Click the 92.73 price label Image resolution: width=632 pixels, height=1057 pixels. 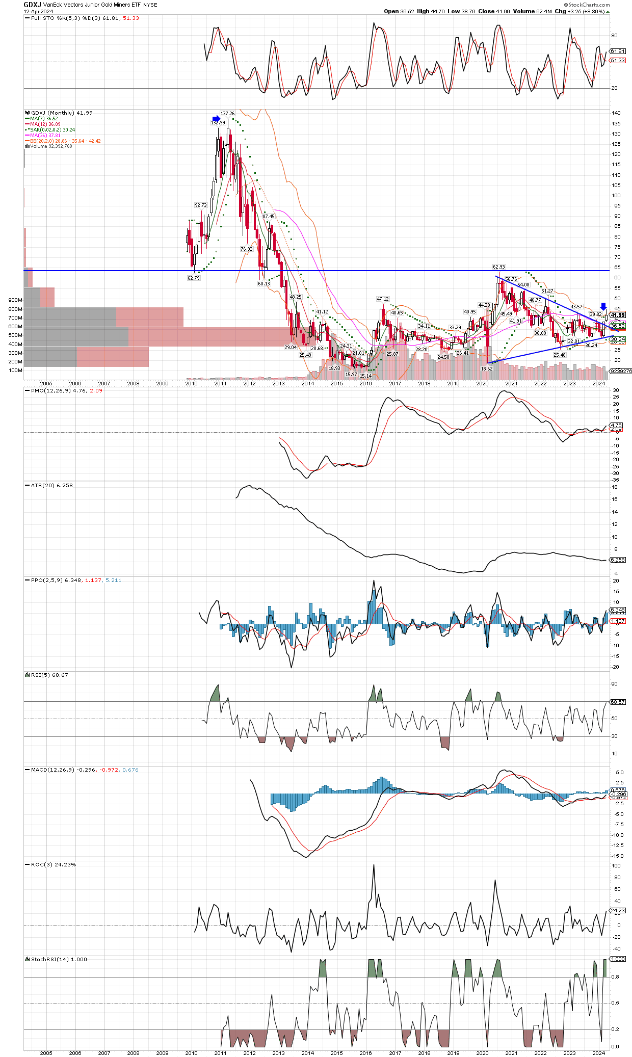(201, 205)
